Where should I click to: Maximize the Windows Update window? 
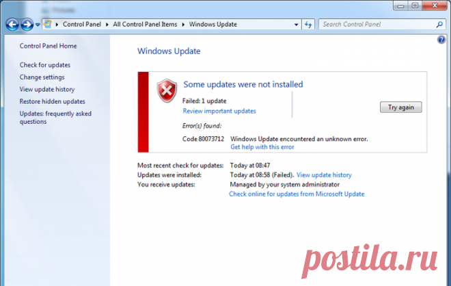pos(415,5)
